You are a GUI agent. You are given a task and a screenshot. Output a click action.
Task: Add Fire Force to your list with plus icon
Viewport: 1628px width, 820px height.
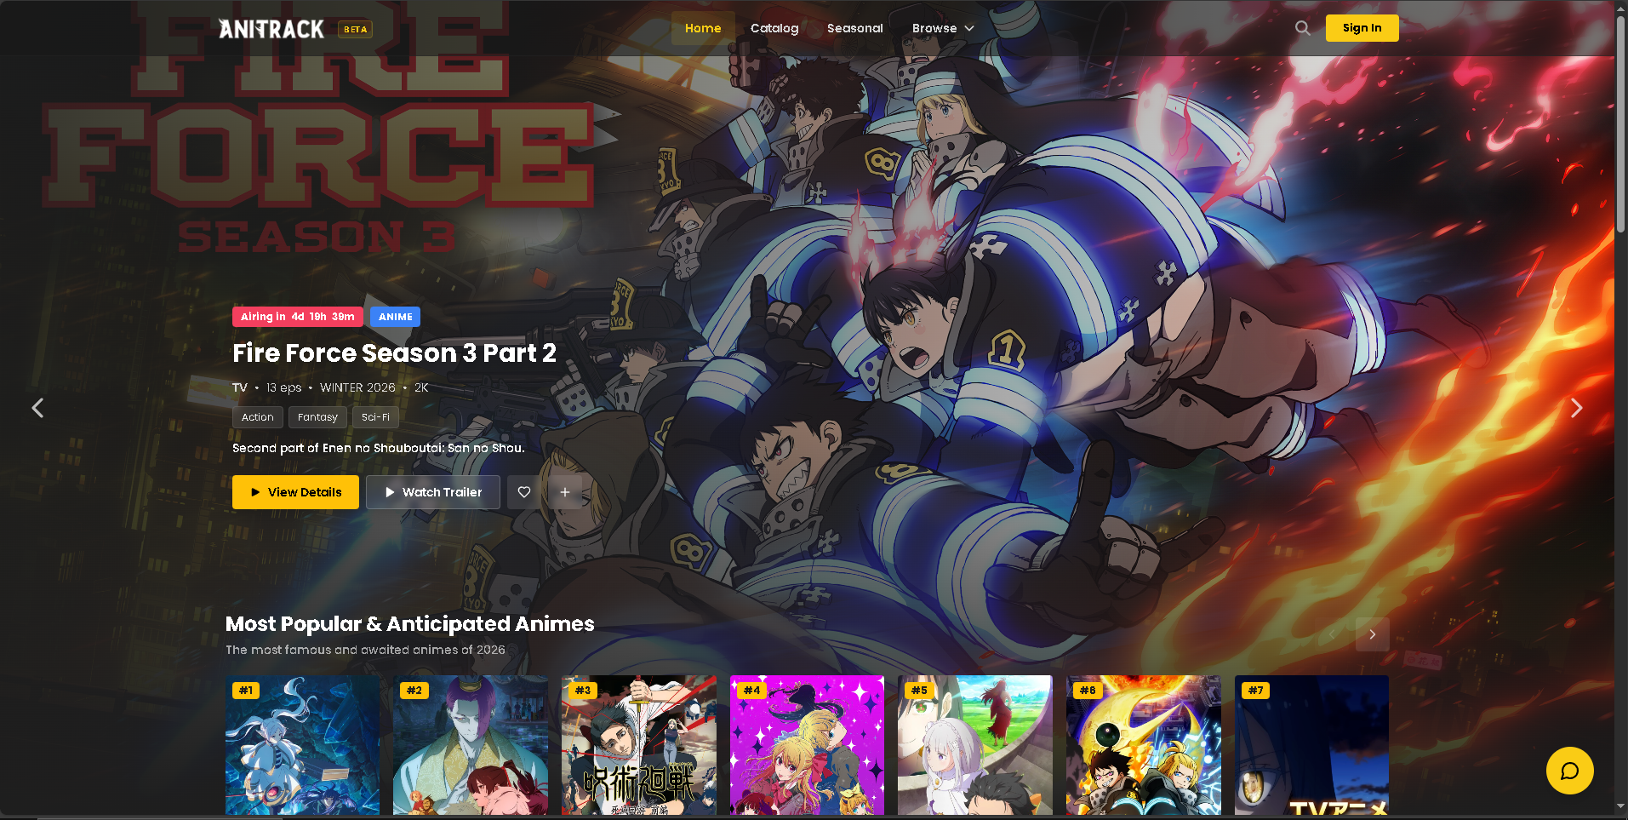pyautogui.click(x=564, y=491)
